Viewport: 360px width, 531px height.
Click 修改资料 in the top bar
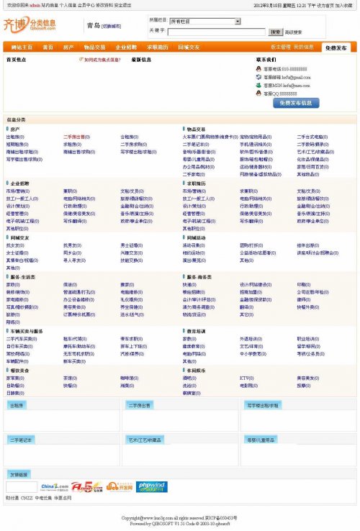pos(104,6)
